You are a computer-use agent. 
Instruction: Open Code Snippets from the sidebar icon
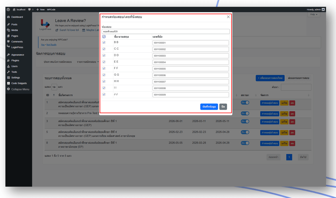pyautogui.click(x=8, y=83)
